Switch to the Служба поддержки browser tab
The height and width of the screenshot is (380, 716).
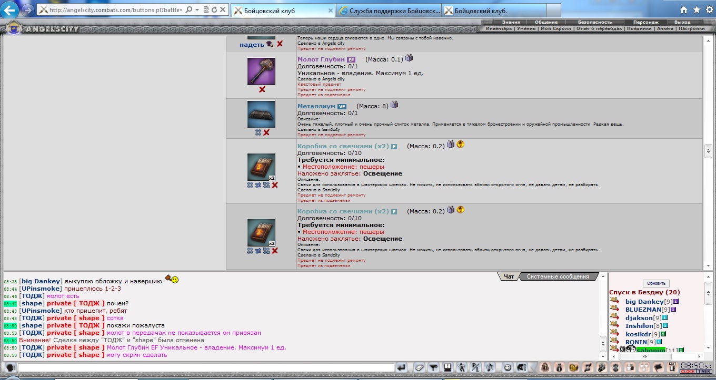387,11
